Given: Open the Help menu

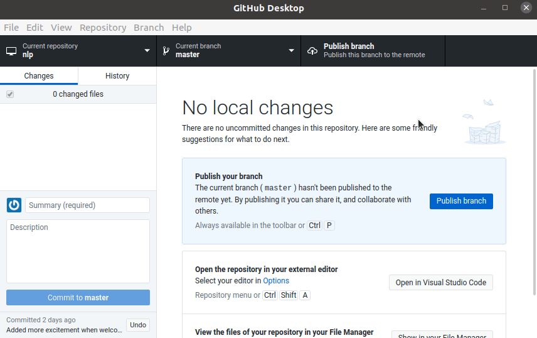Looking at the screenshot, I should (x=181, y=28).
